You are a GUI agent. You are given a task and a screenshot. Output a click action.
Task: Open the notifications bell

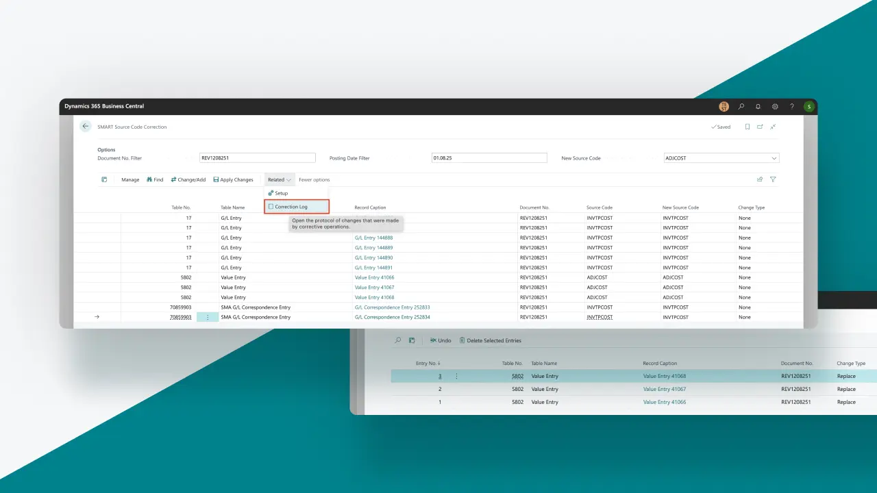pos(758,107)
